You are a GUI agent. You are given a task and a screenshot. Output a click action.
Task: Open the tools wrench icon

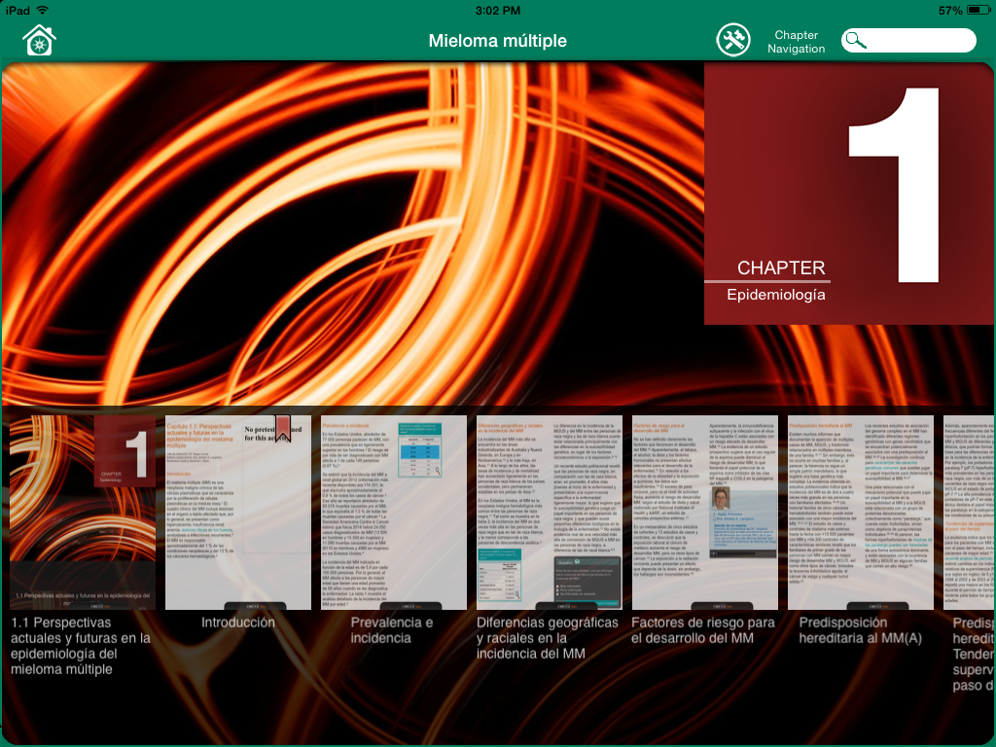pos(733,40)
